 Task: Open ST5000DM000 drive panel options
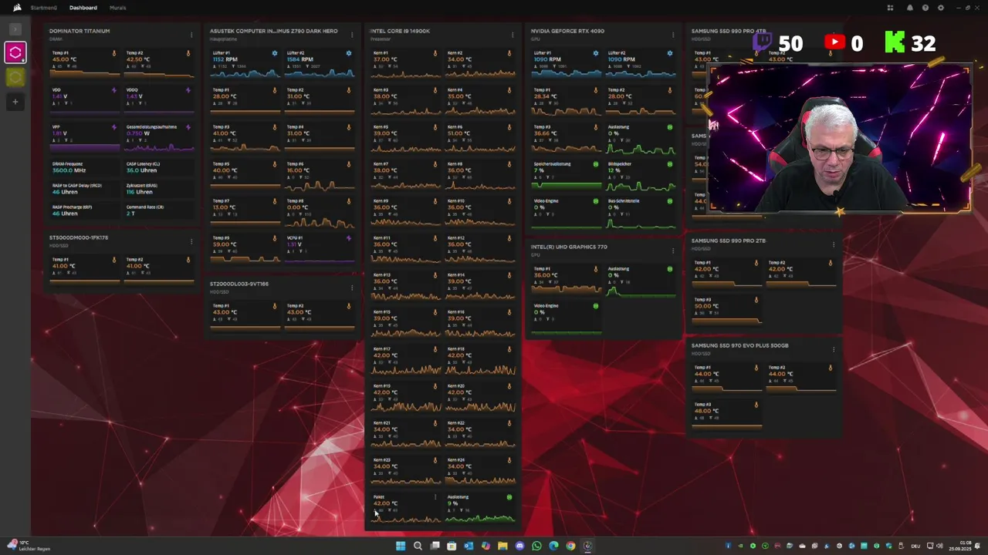point(191,241)
